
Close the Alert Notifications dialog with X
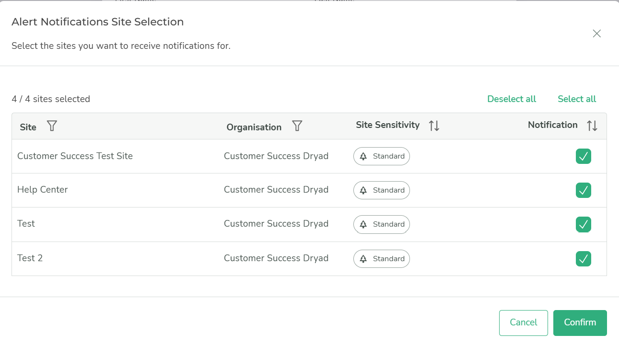point(596,34)
